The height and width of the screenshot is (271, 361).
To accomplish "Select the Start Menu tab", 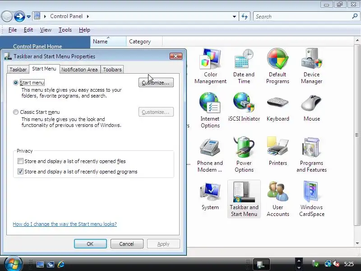I will (44, 69).
